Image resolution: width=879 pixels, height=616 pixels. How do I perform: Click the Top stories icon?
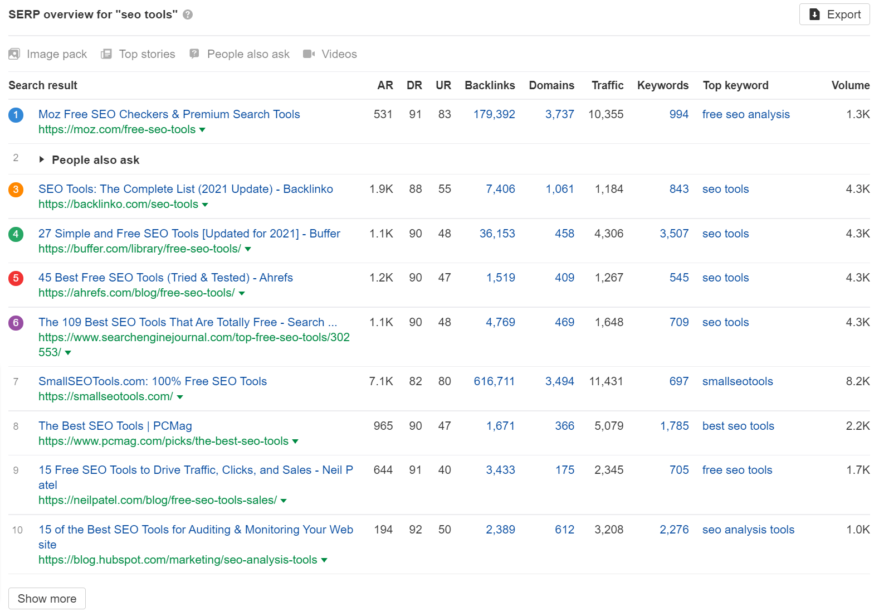pos(106,54)
